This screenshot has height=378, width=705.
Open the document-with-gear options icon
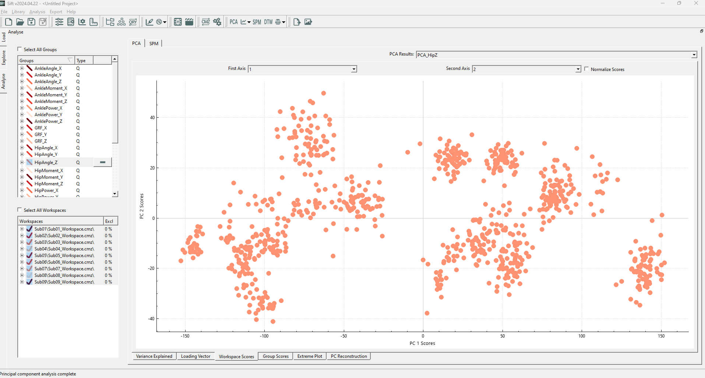[x=71, y=22]
